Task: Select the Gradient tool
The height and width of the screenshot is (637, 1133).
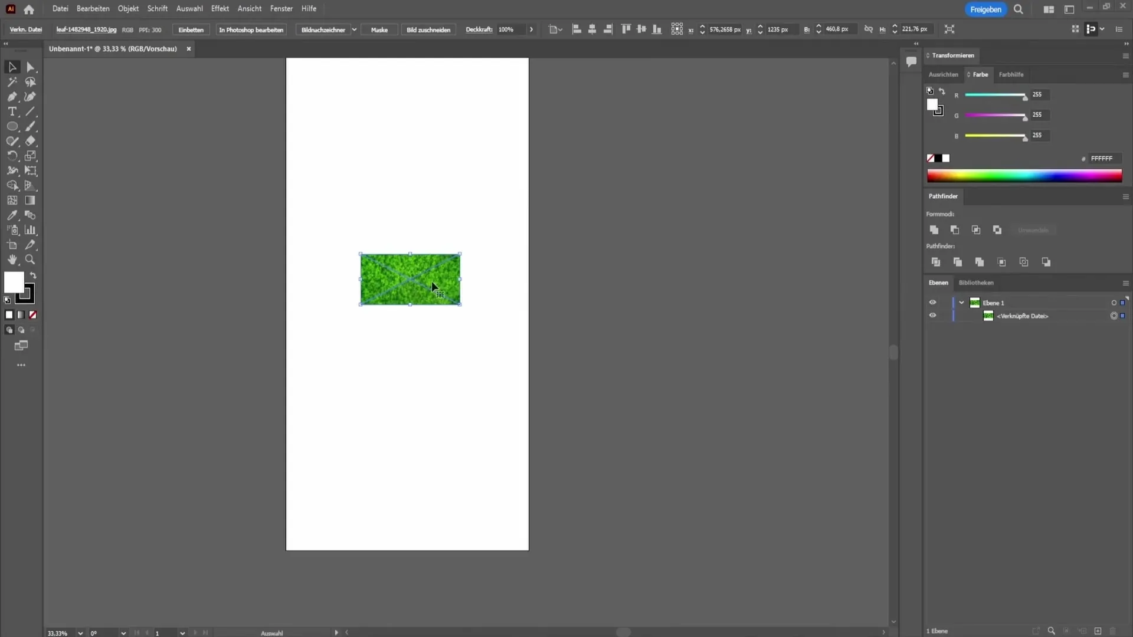Action: [x=31, y=201]
